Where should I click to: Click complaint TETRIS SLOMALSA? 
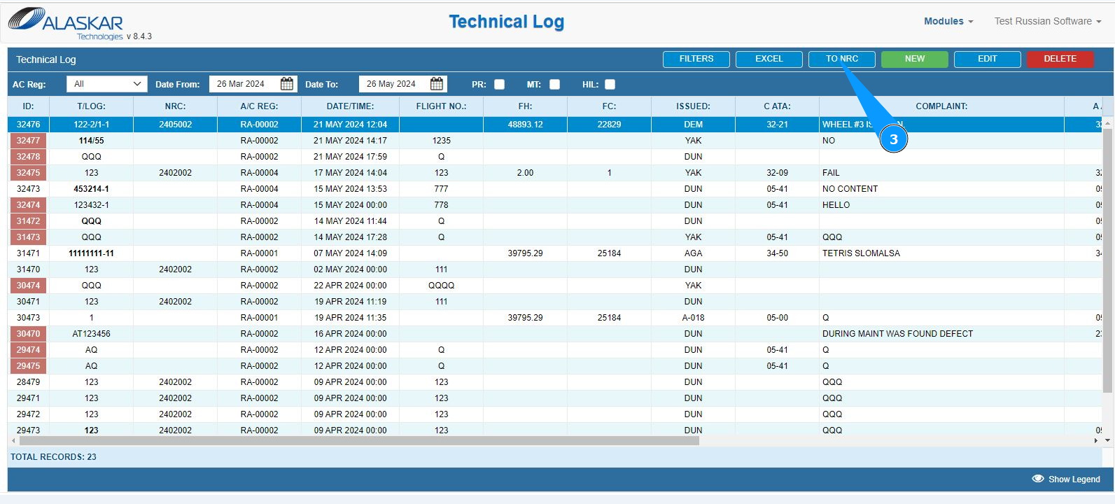click(861, 253)
